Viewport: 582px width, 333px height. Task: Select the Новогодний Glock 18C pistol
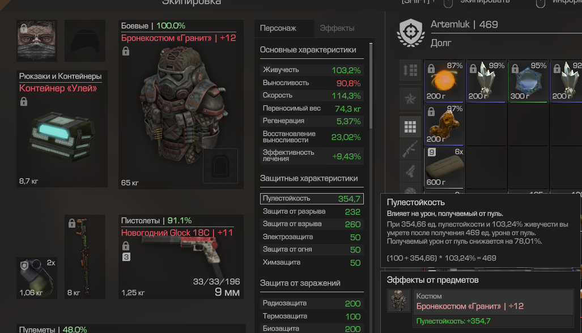coord(181,257)
